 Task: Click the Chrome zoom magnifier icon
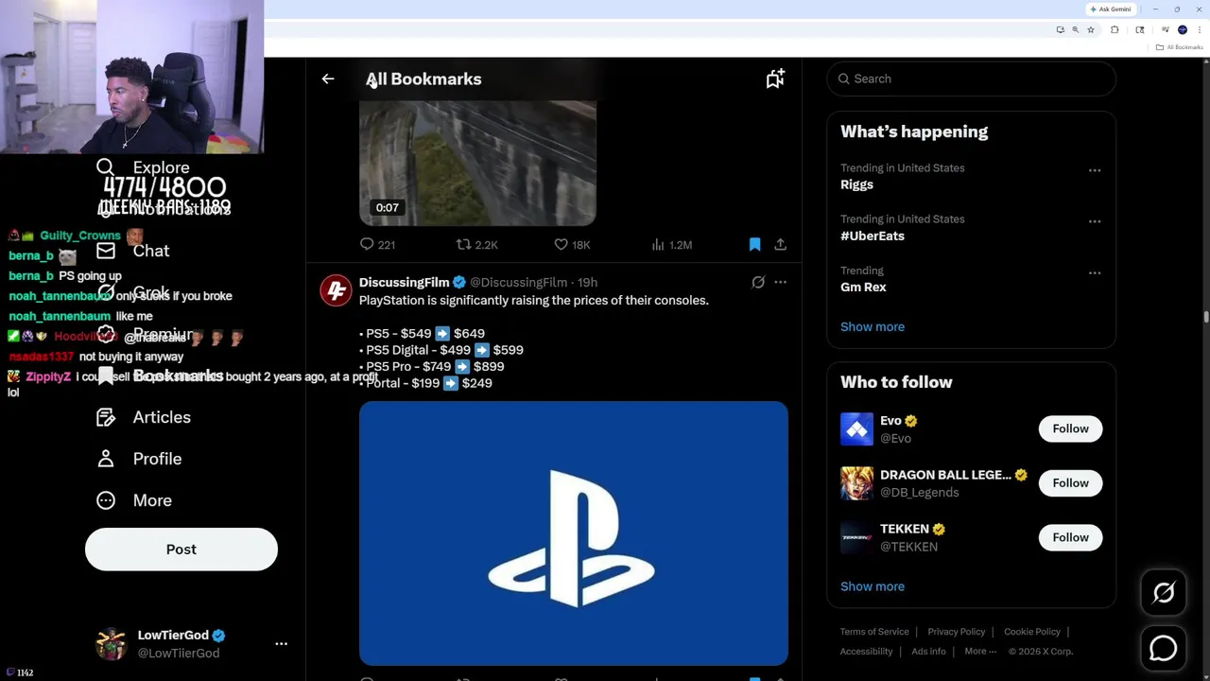1075,29
